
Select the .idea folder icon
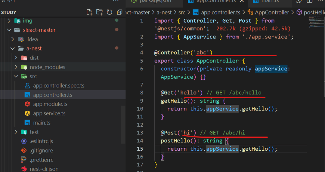(21, 39)
